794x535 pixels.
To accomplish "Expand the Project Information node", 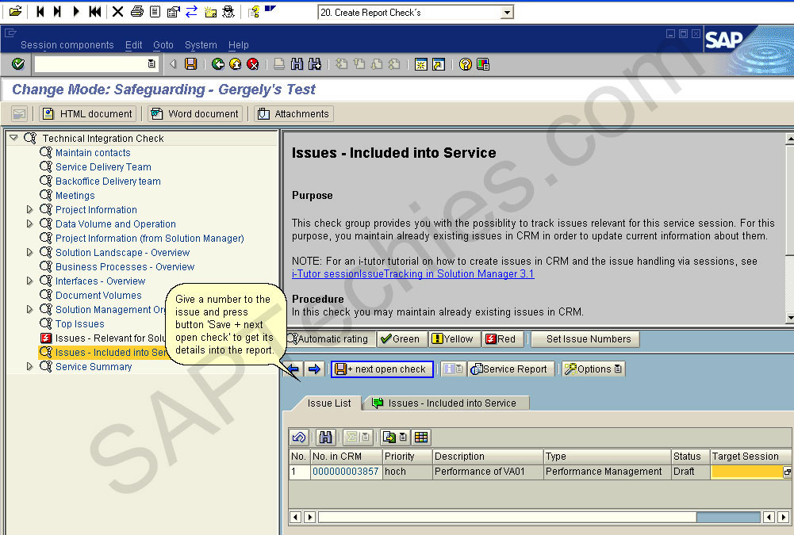I will [29, 209].
